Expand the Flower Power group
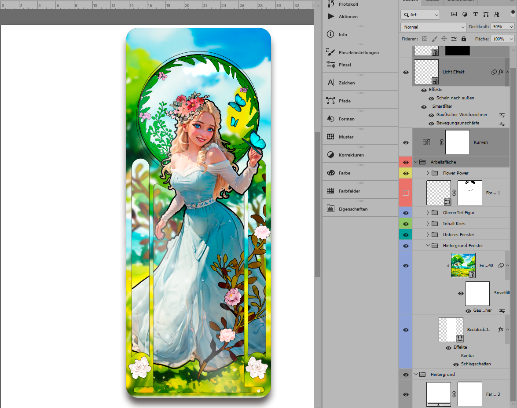Screen dimensions: 517x408 (428, 173)
